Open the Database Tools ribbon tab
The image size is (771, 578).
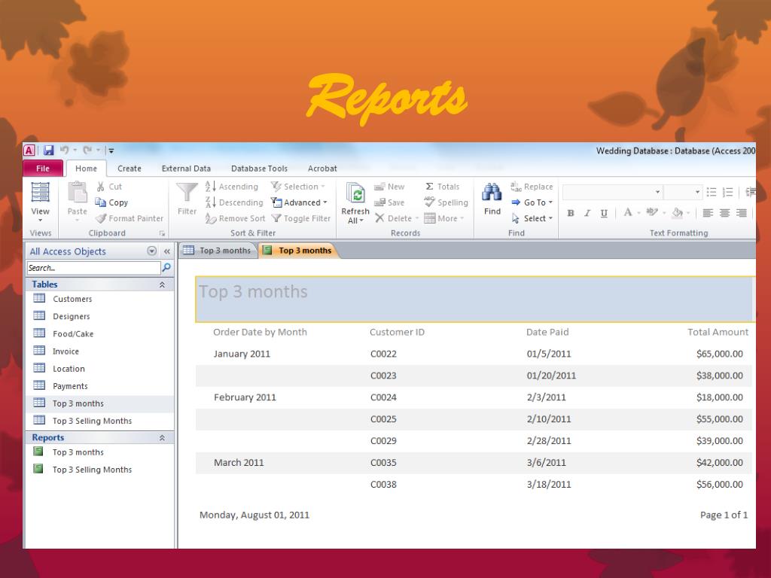coord(259,169)
